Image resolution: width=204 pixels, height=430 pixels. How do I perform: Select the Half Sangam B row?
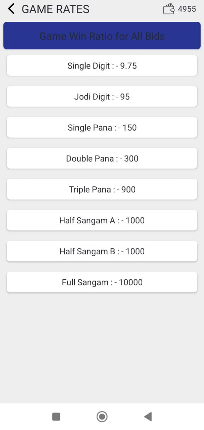click(102, 251)
